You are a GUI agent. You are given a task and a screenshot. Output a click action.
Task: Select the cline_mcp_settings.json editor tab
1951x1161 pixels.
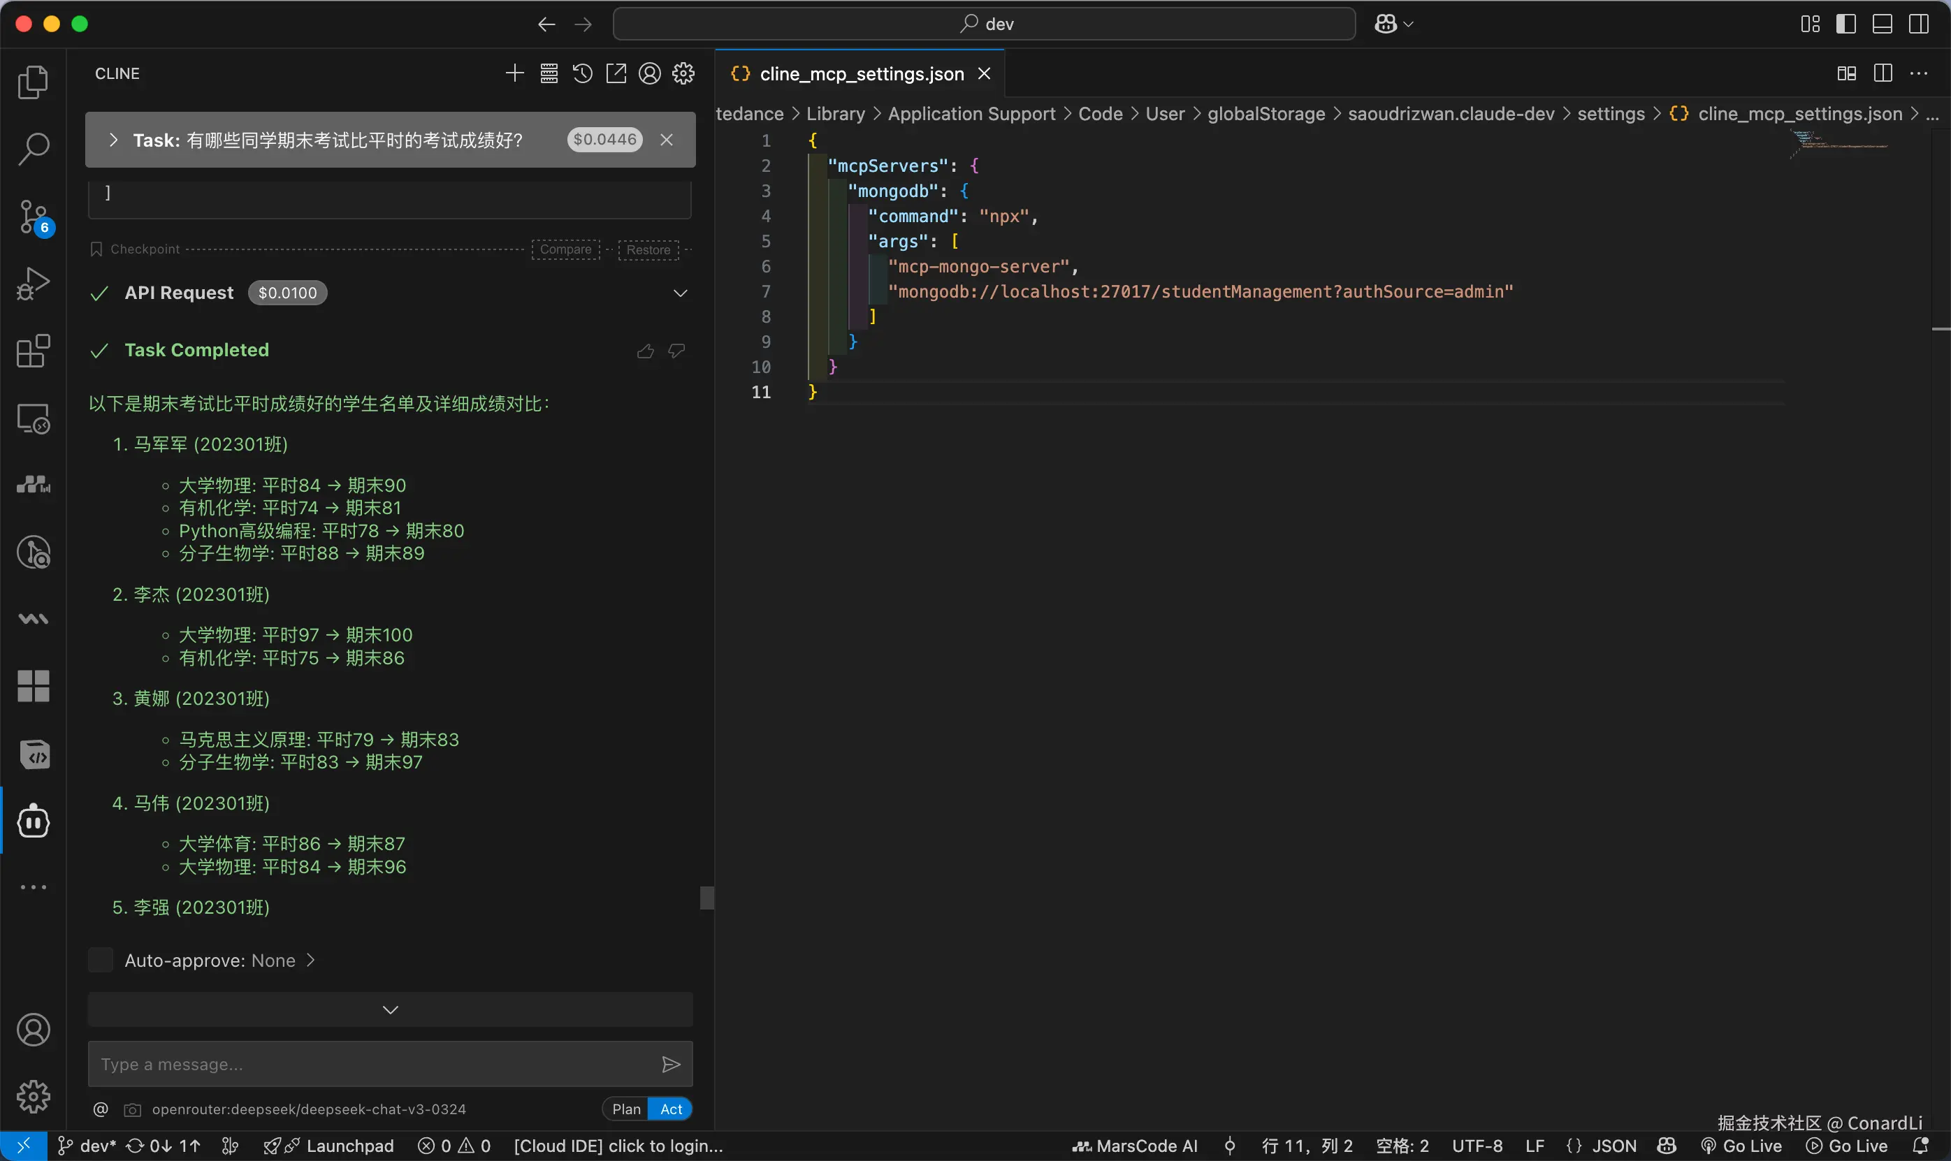tap(861, 73)
